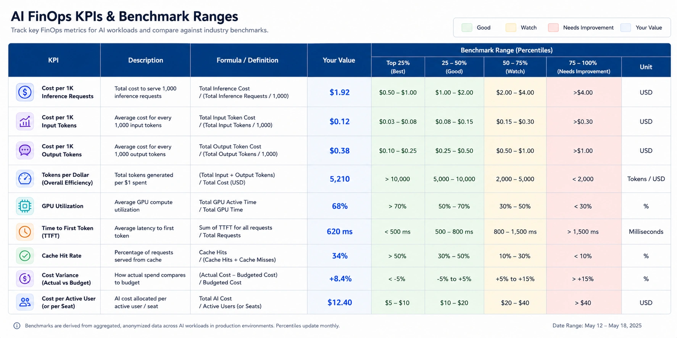677x338 pixels.
Task: Click the 'Average latency to first token' description
Action: click(144, 232)
